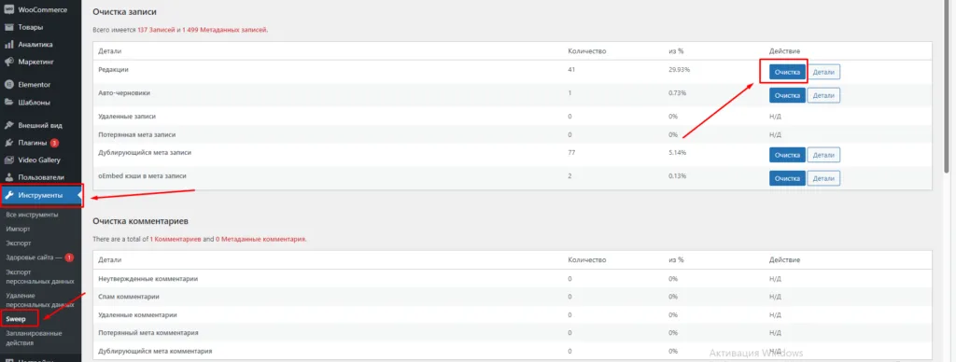This screenshot has height=362, width=956.
Task: Click the Очистка записи heading
Action: pos(124,11)
